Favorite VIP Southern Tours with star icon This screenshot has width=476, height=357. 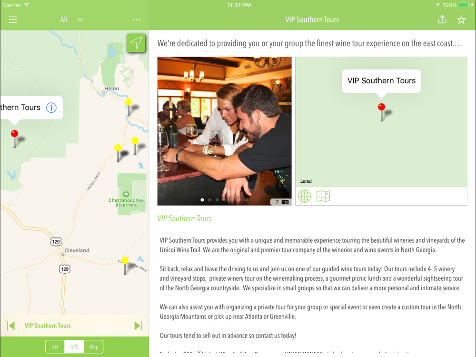click(x=461, y=20)
